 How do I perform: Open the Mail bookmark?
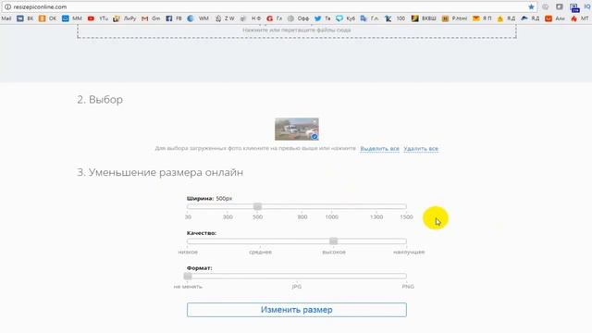(6, 18)
